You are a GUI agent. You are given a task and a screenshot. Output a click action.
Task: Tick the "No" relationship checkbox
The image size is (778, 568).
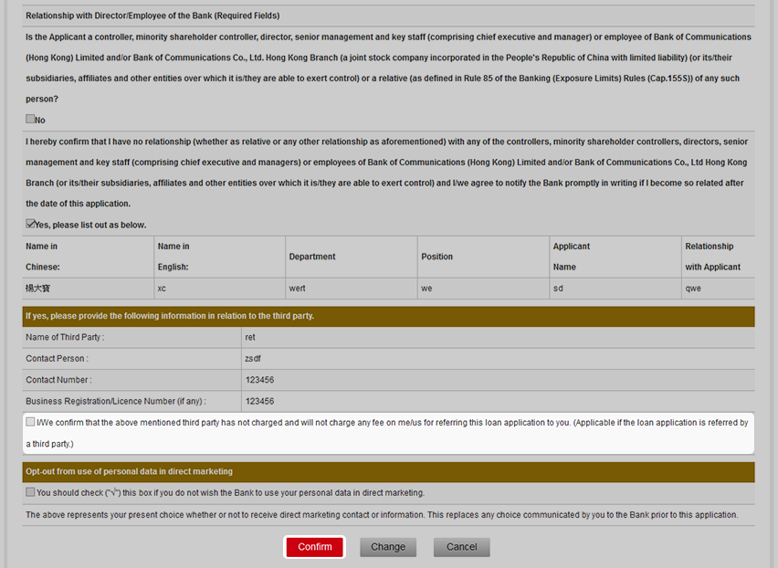[30, 120]
